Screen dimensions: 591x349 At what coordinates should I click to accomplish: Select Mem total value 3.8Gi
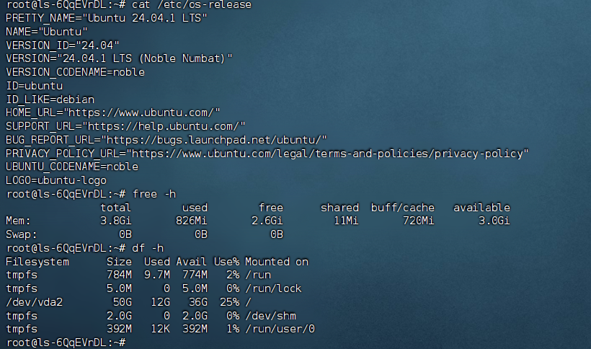[116, 221]
